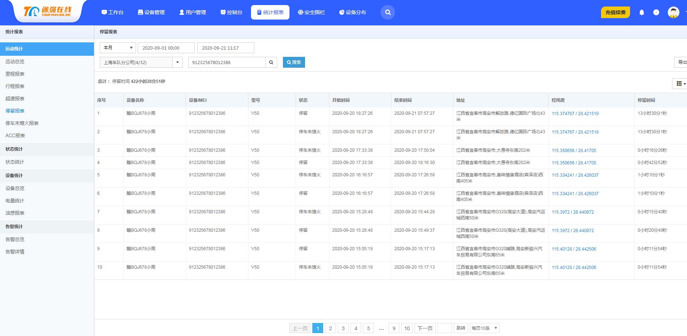Open the 安全围栏 tab

(311, 12)
